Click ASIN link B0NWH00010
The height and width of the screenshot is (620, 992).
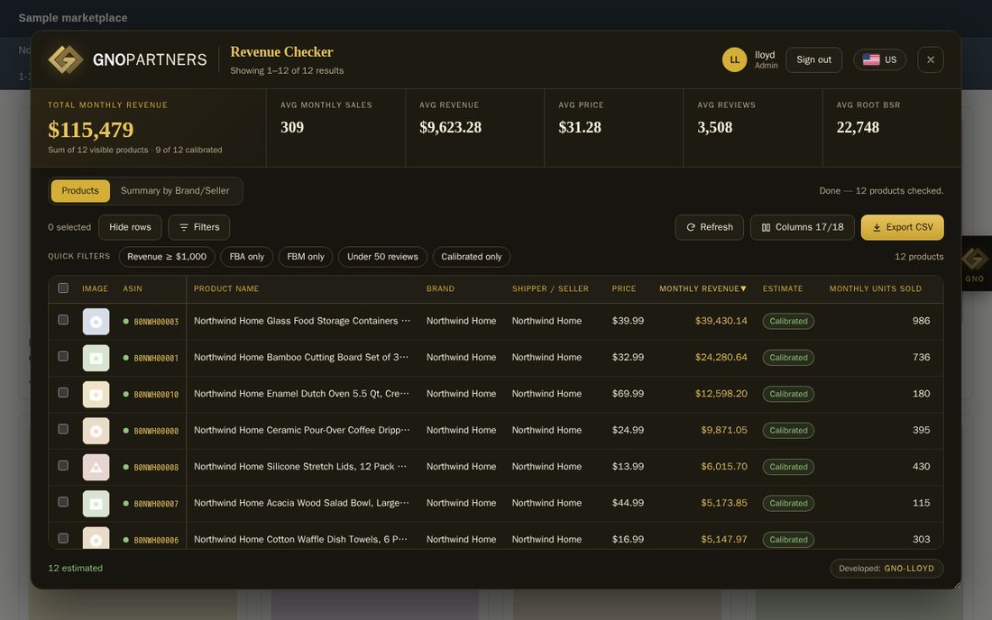coord(156,395)
